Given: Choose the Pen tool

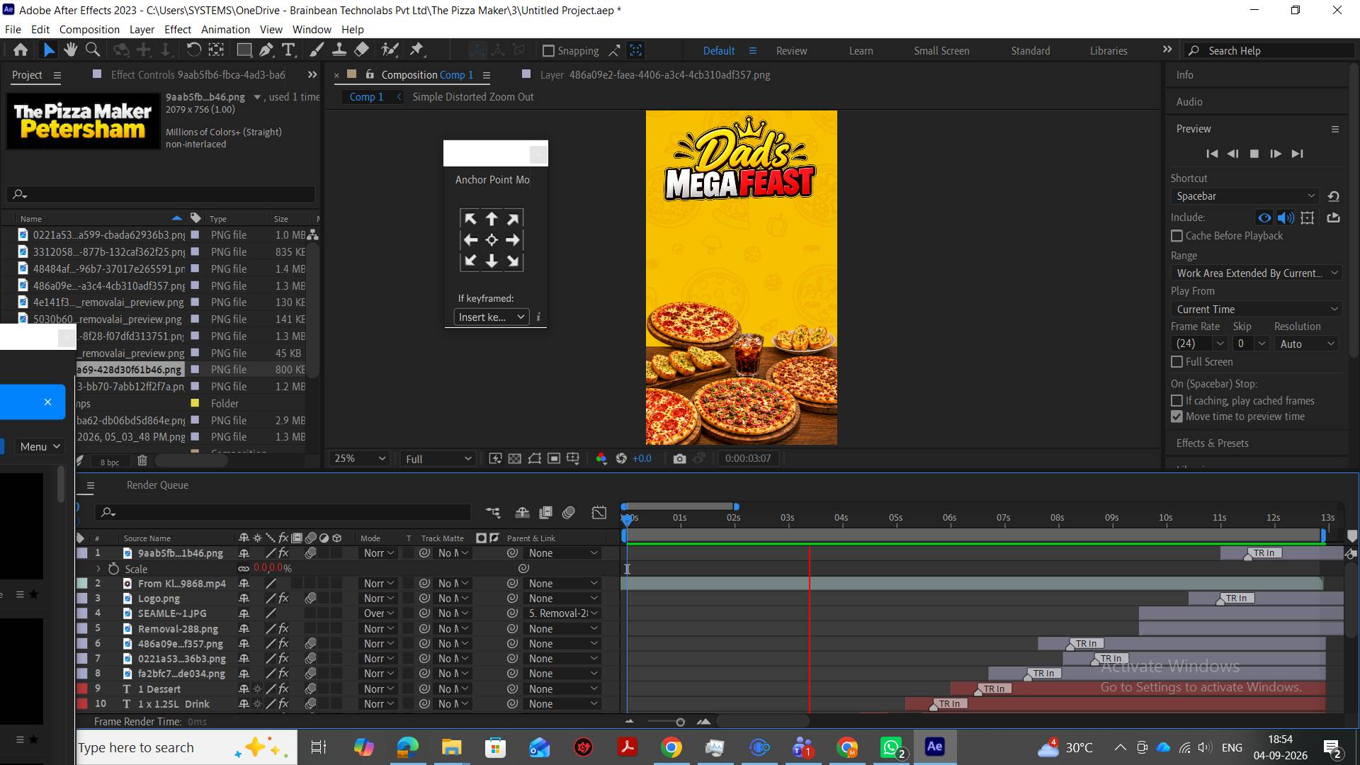Looking at the screenshot, I should tap(266, 50).
